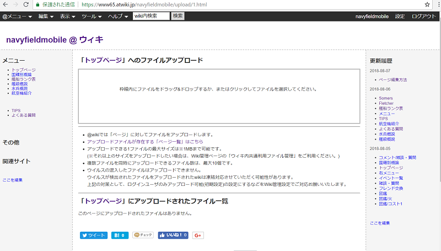Open 艦船ランク表 in update history
441x251 pixels.
pyautogui.click(x=391, y=108)
